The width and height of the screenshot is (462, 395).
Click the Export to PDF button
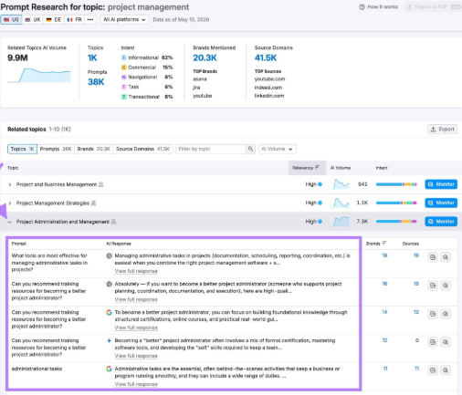[x=433, y=6]
